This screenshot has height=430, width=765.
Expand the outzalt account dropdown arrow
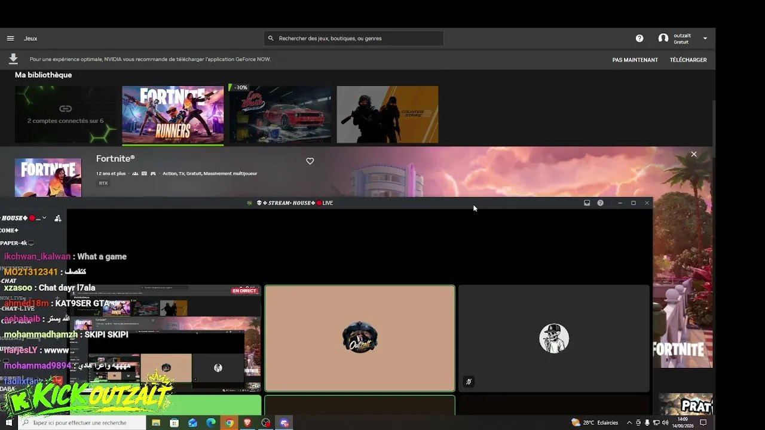point(705,38)
